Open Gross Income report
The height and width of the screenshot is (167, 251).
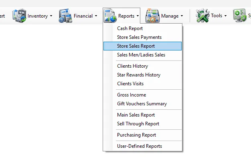click(142, 95)
